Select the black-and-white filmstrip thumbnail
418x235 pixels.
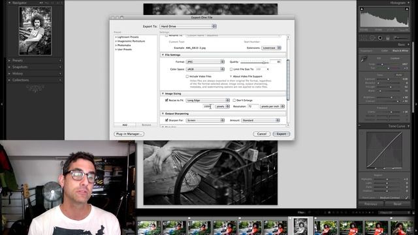pyautogui.click(x=300, y=227)
